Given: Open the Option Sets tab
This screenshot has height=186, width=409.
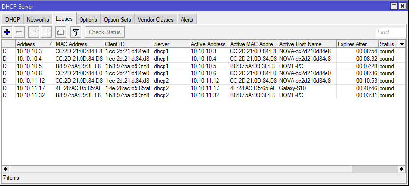Looking at the screenshot, I should [x=117, y=20].
